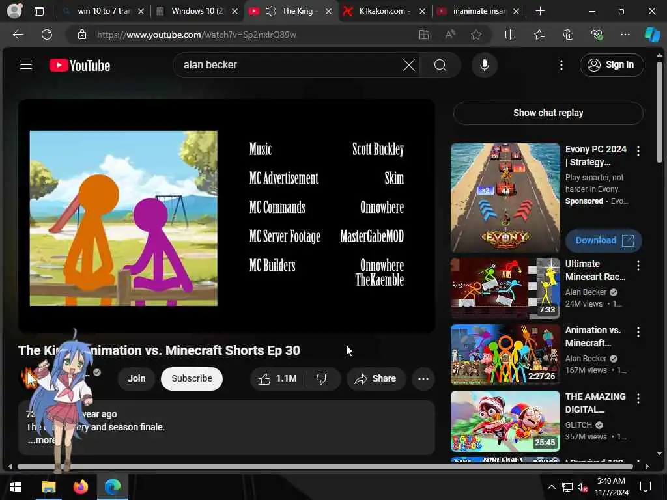Image resolution: width=667 pixels, height=500 pixels.
Task: Go back with the browser back arrow
Action: point(18,35)
